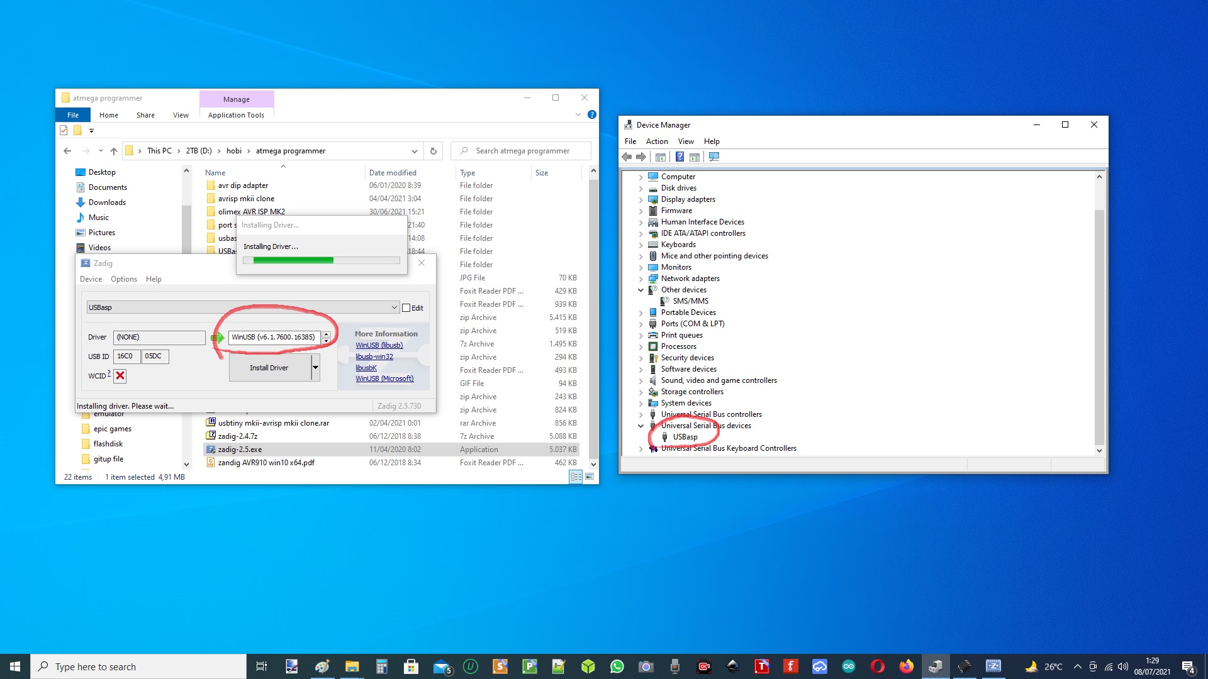Click the red X WCID indicator

[120, 376]
